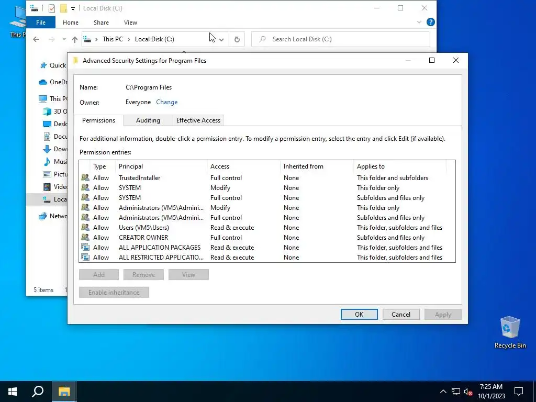Viewport: 536px width, 402px height.
Task: Open the File menu in Explorer
Action: pyautogui.click(x=41, y=23)
